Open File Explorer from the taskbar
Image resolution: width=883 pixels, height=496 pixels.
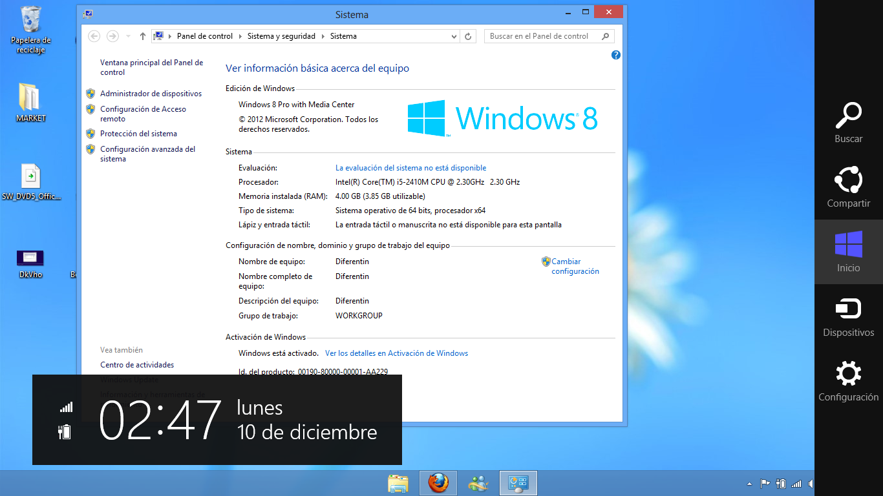point(398,483)
